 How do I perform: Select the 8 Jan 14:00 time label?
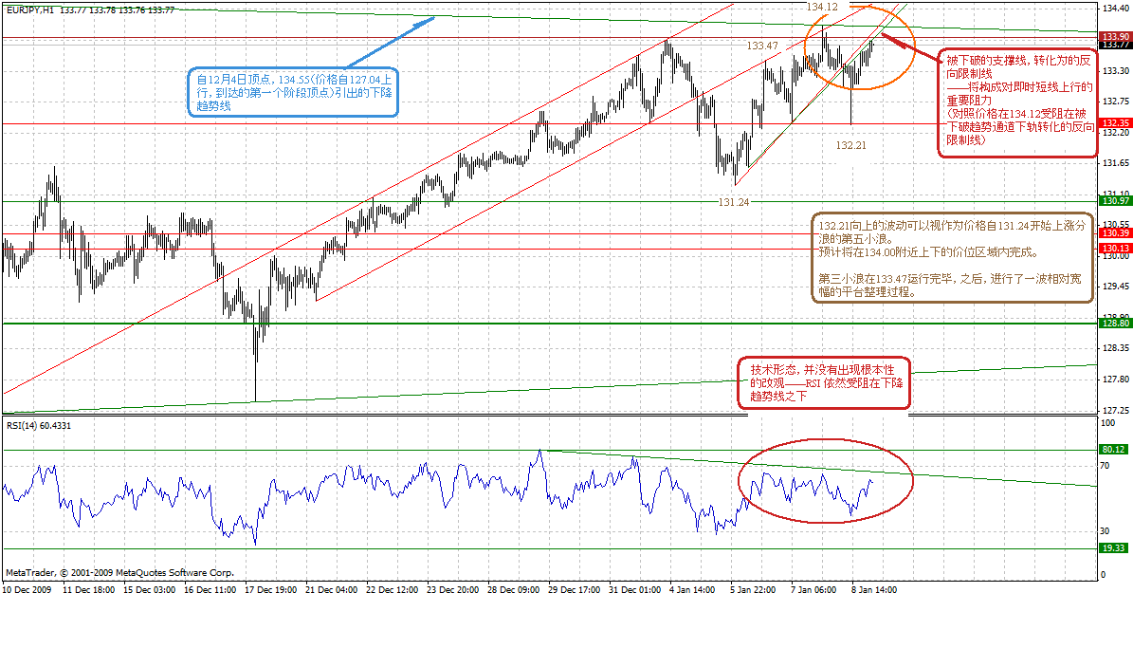point(874,589)
